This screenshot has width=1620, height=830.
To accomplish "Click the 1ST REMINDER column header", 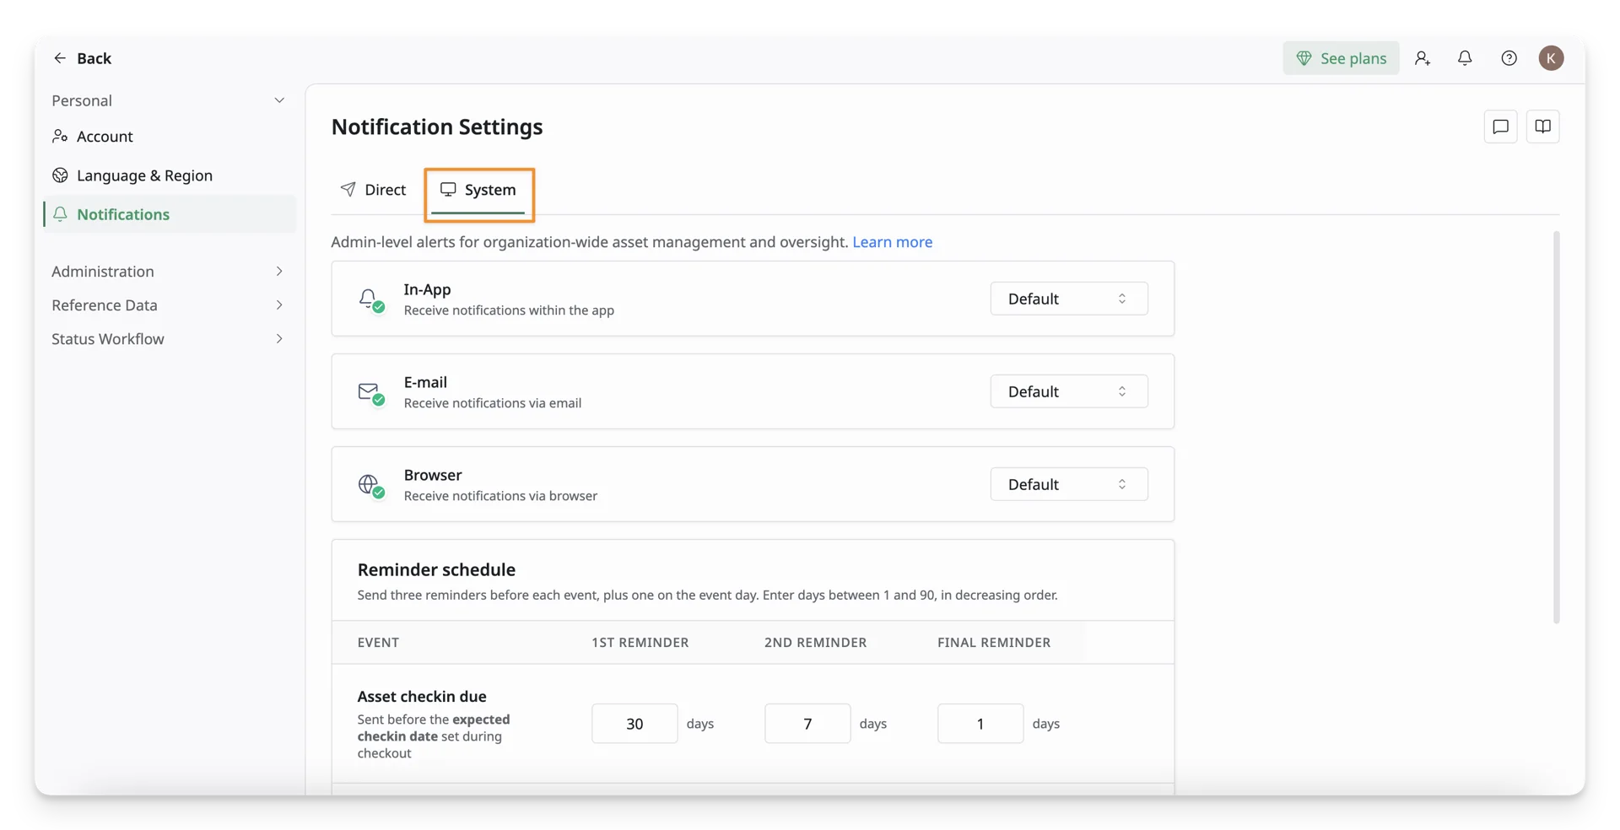I will click(640, 643).
